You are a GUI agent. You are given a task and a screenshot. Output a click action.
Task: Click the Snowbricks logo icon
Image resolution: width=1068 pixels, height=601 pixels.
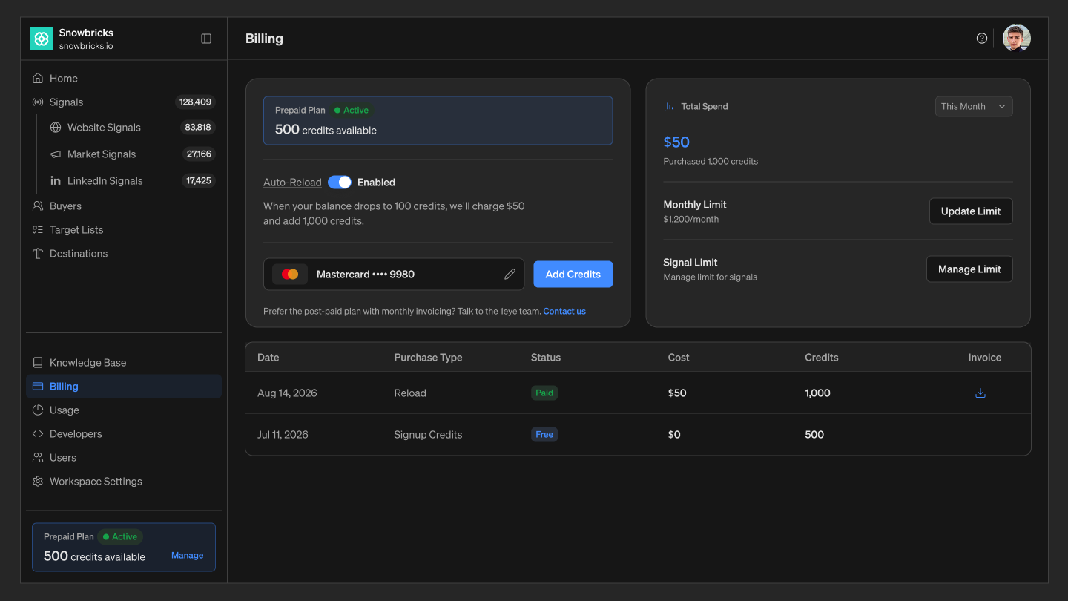pyautogui.click(x=42, y=39)
